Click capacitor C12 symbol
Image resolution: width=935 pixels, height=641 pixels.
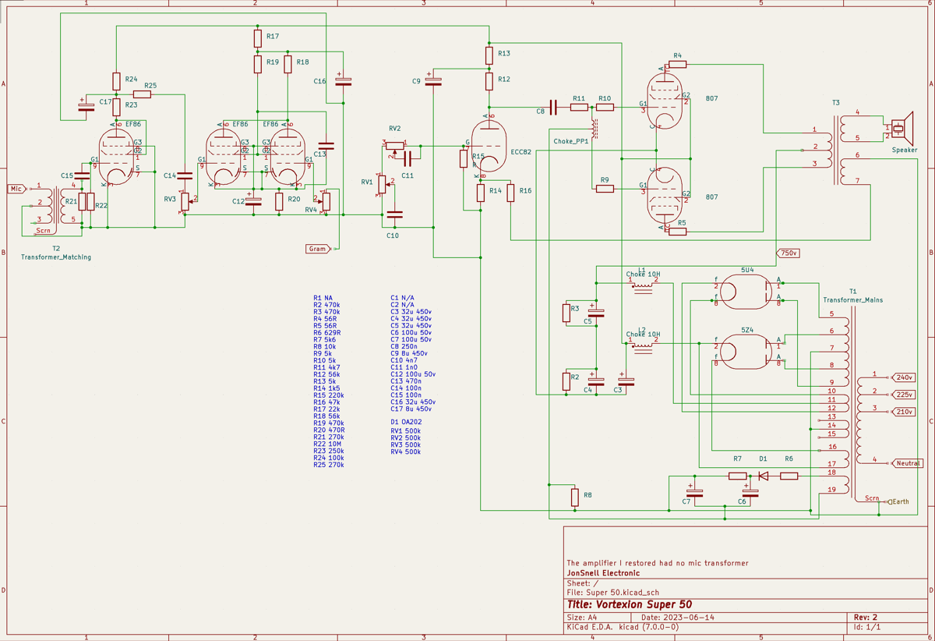pyautogui.click(x=253, y=200)
